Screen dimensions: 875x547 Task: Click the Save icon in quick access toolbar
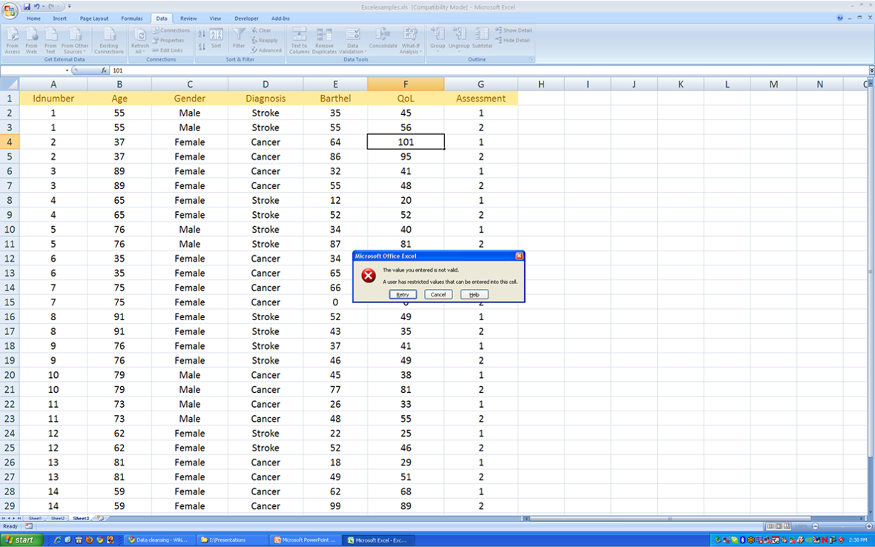click(x=27, y=7)
